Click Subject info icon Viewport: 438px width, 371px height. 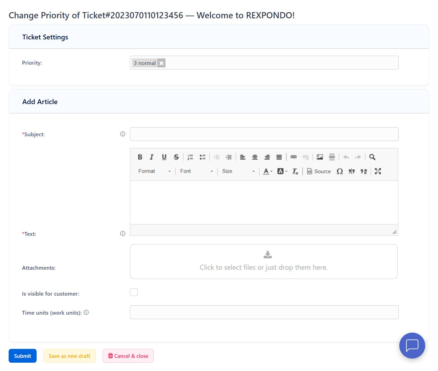(123, 134)
